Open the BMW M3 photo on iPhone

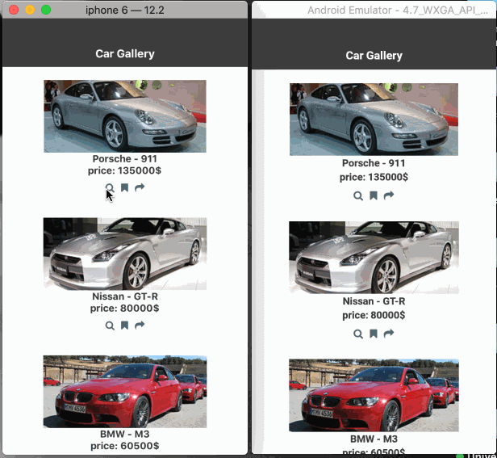(125, 392)
